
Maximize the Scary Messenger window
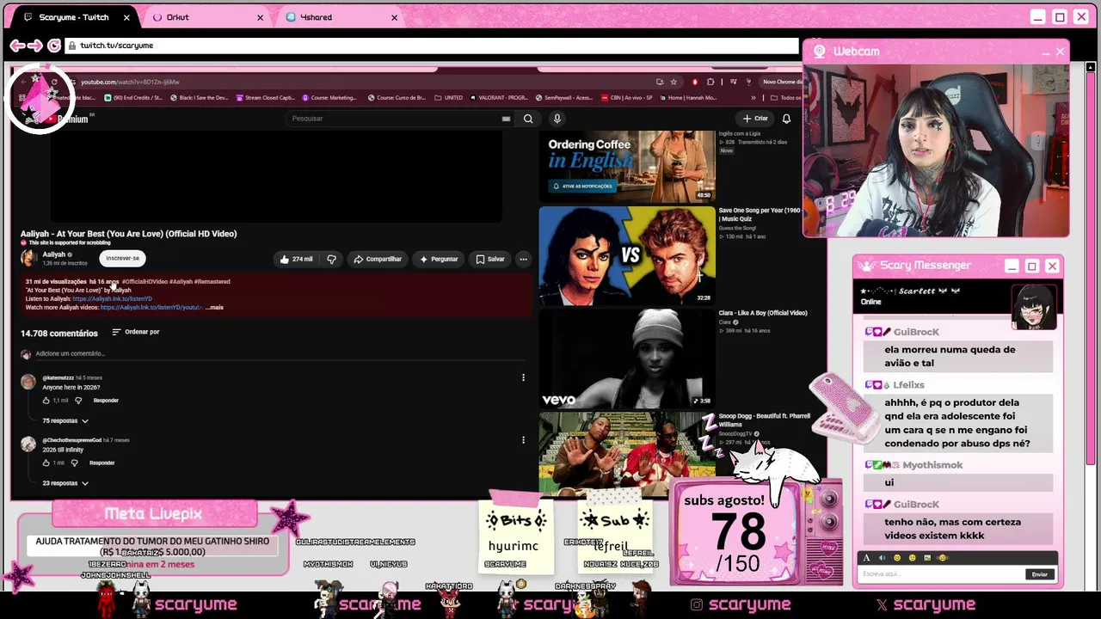click(x=1032, y=267)
